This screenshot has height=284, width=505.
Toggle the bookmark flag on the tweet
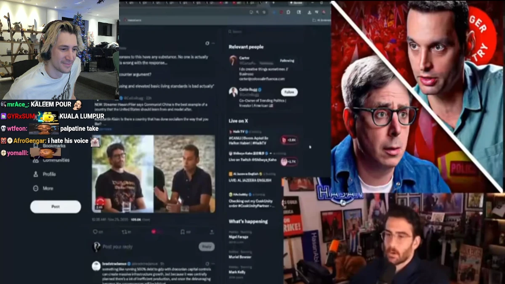[182, 232]
